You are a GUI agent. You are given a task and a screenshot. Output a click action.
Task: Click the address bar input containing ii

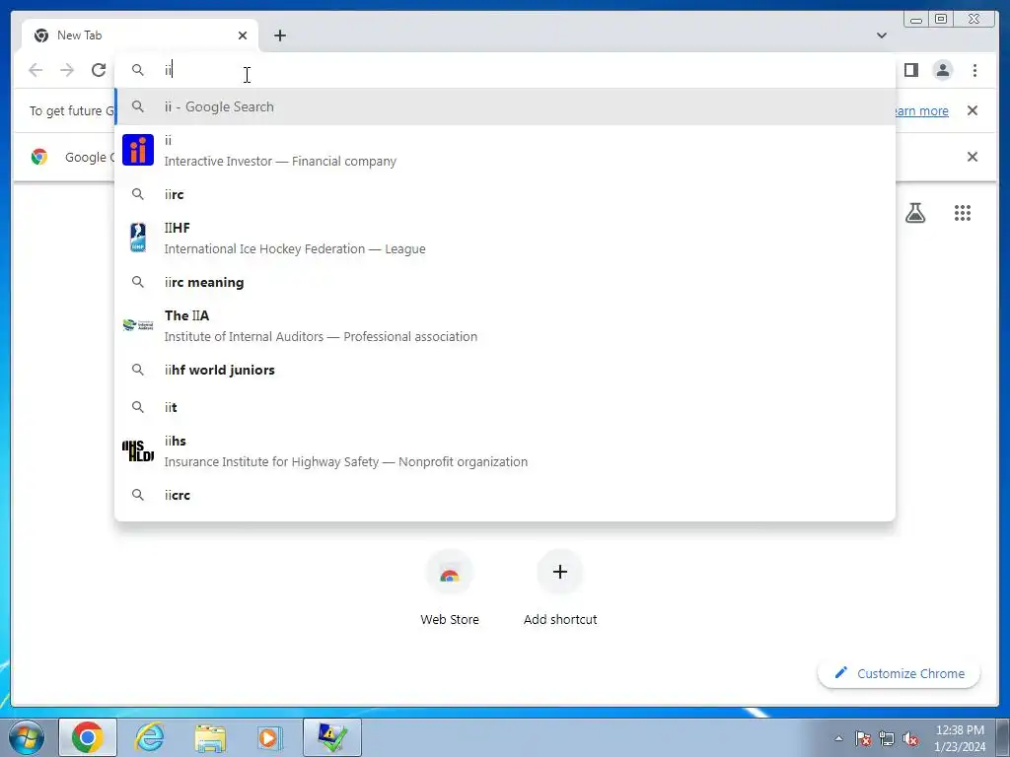[506, 70]
